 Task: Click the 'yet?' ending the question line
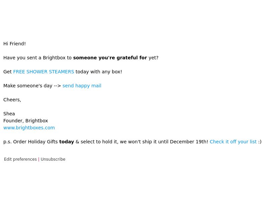tap(154, 58)
